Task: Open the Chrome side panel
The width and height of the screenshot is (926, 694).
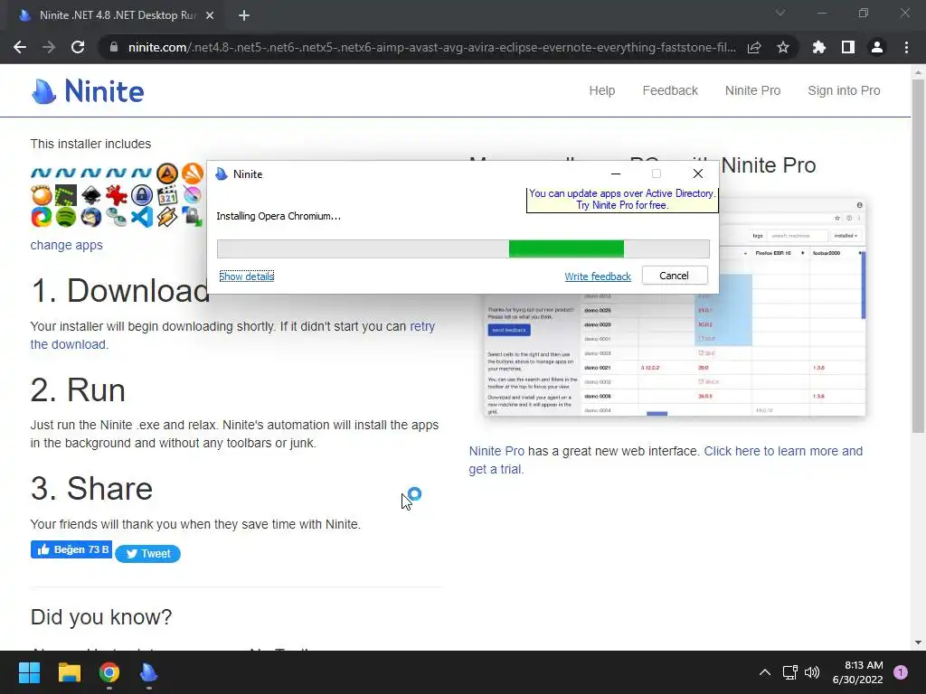Action: pyautogui.click(x=848, y=47)
